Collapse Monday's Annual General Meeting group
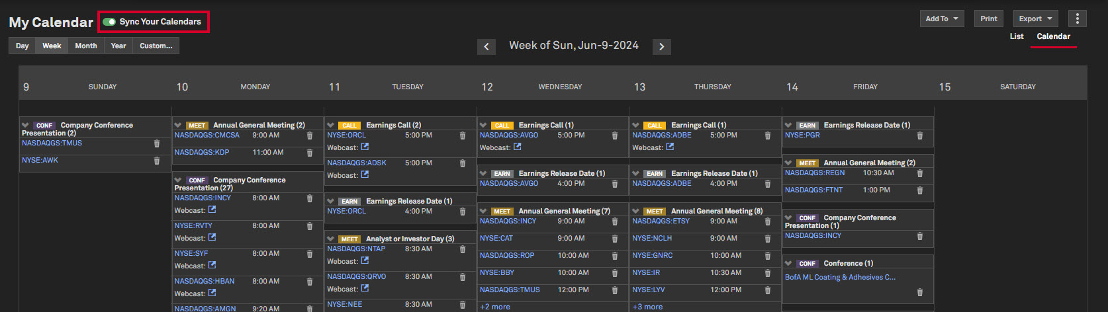 pos(178,125)
